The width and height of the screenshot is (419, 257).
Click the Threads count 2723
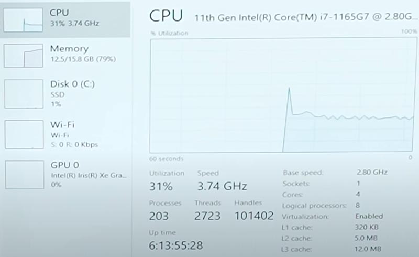click(207, 216)
